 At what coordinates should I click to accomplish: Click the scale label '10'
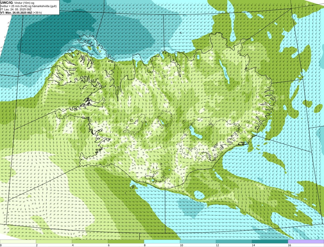coord(181,245)
